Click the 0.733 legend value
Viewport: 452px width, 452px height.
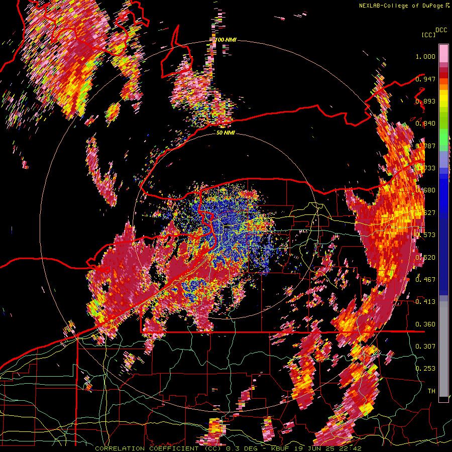(x=425, y=168)
